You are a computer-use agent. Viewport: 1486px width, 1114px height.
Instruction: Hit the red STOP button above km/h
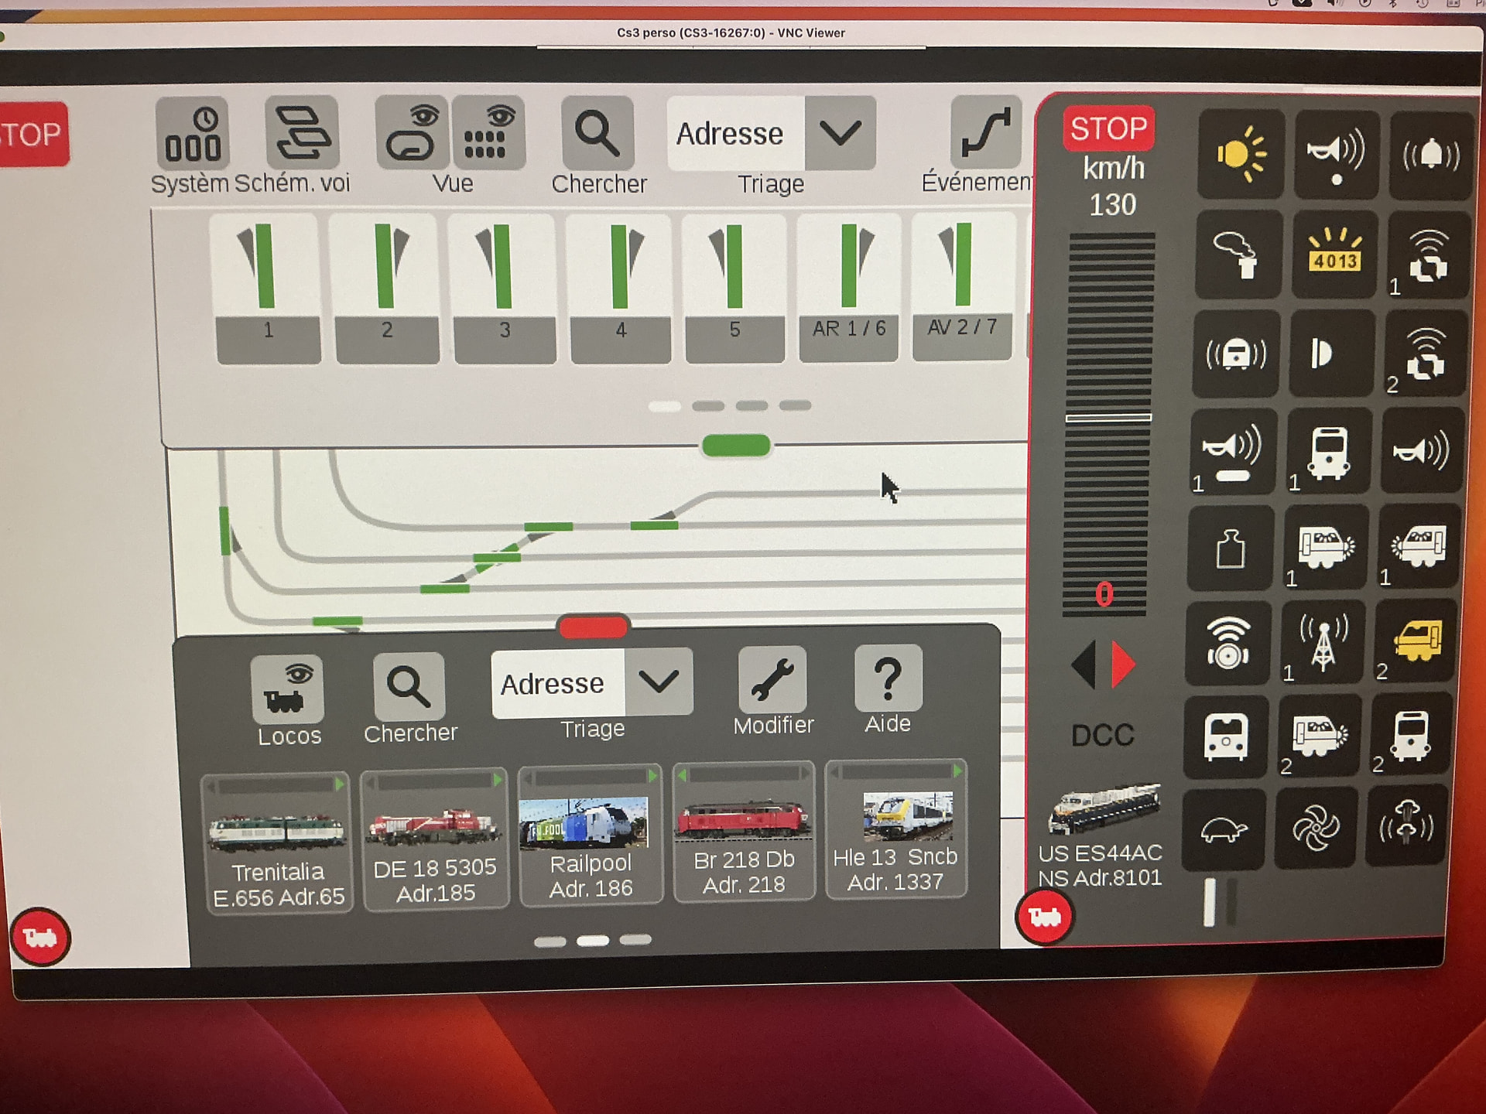1108,128
